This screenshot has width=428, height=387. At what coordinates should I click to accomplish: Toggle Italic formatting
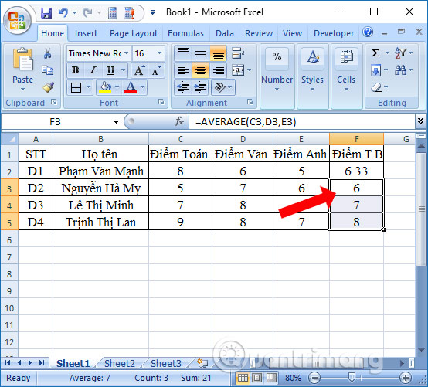93,70
